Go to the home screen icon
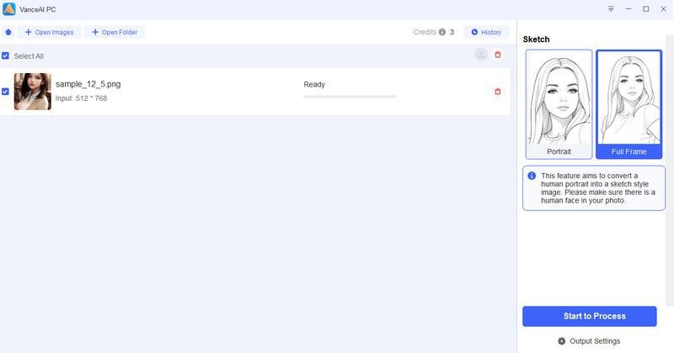 [8, 32]
